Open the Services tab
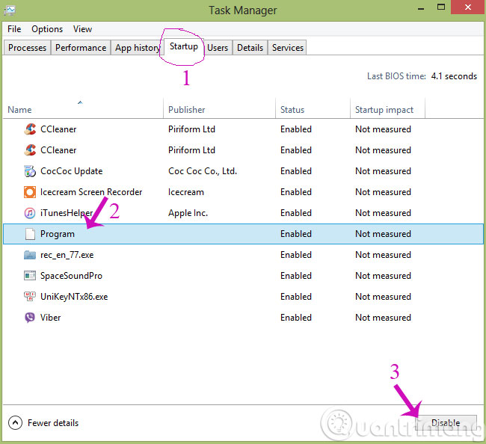Image resolution: width=486 pixels, height=444 pixels. 288,48
